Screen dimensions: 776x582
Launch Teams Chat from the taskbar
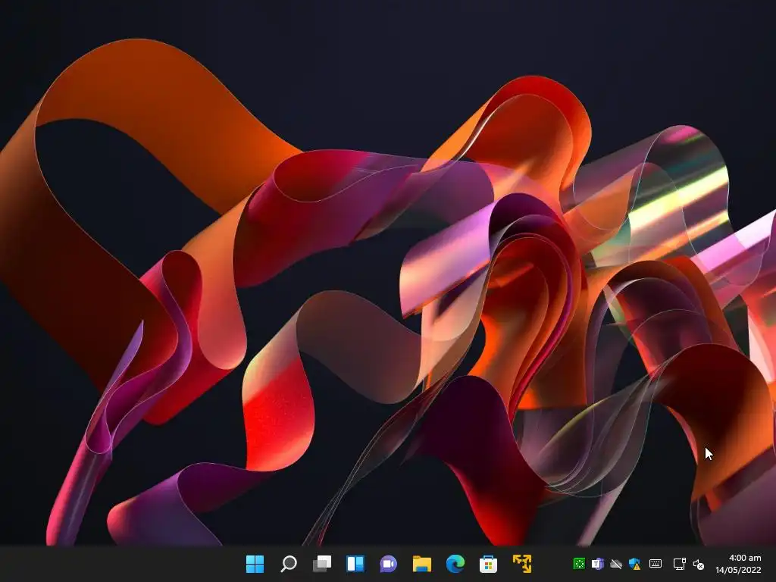(389, 564)
